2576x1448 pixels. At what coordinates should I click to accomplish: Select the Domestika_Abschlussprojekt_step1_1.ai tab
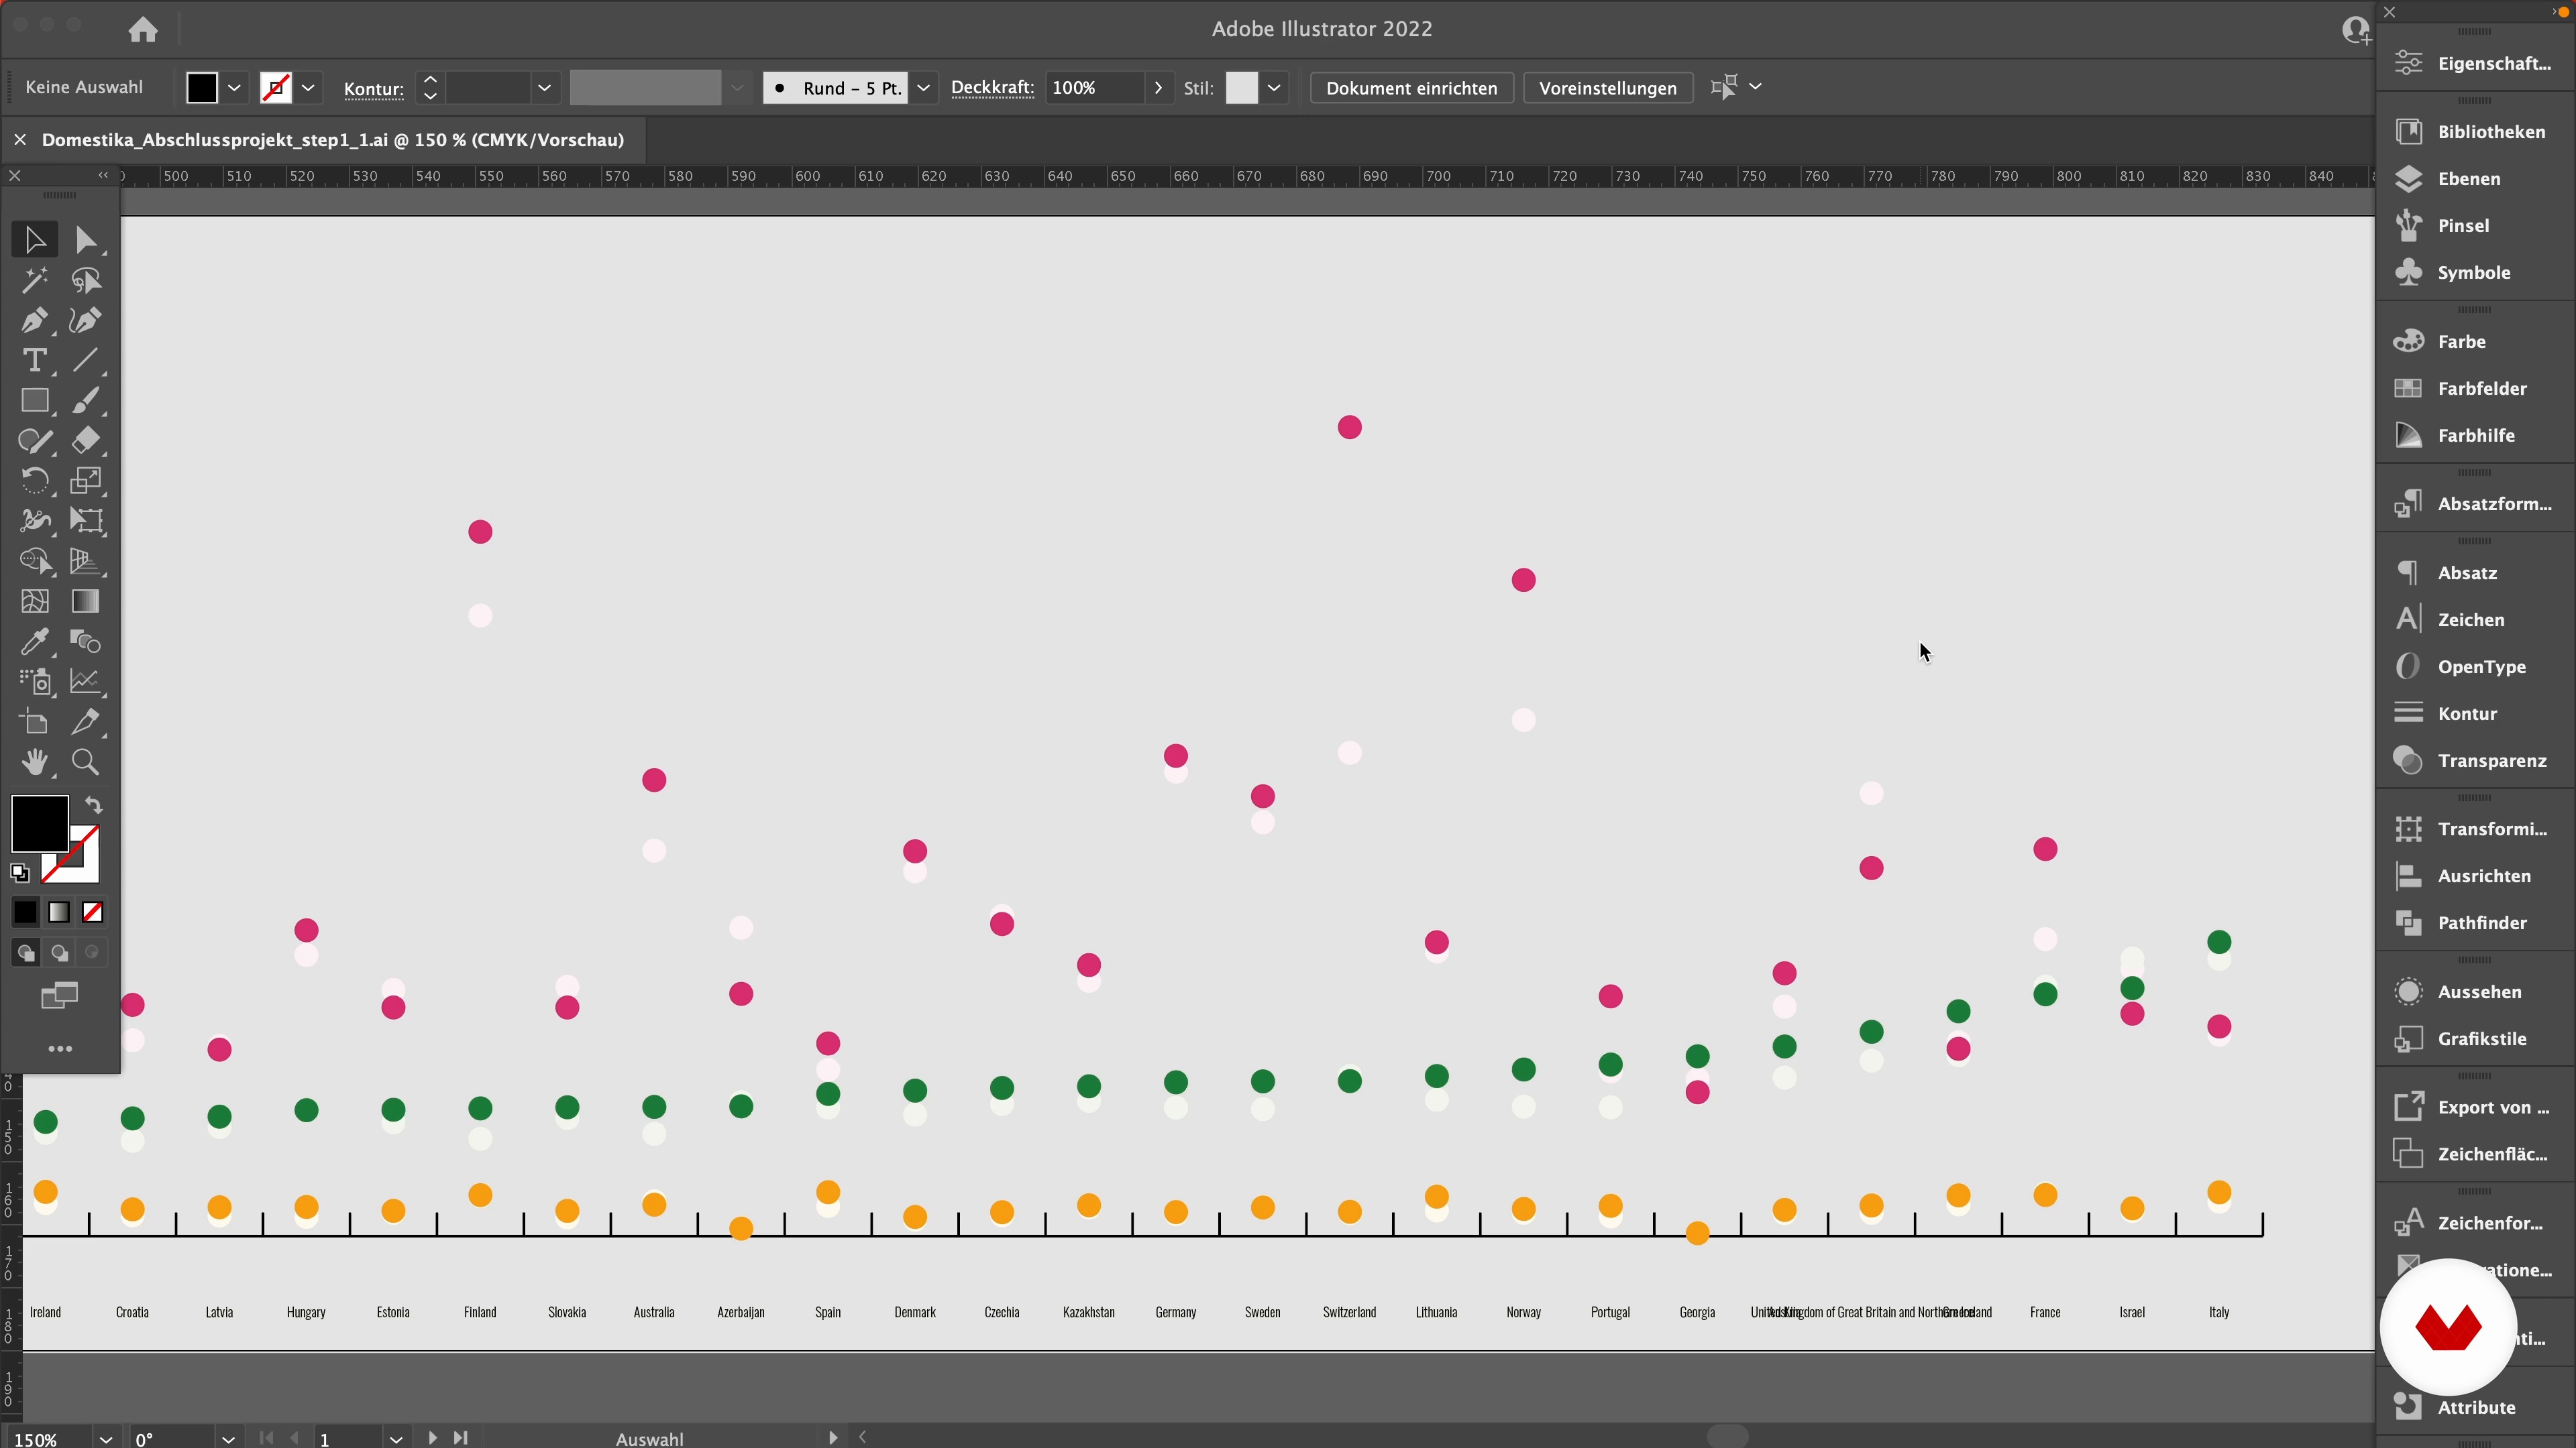tap(333, 140)
